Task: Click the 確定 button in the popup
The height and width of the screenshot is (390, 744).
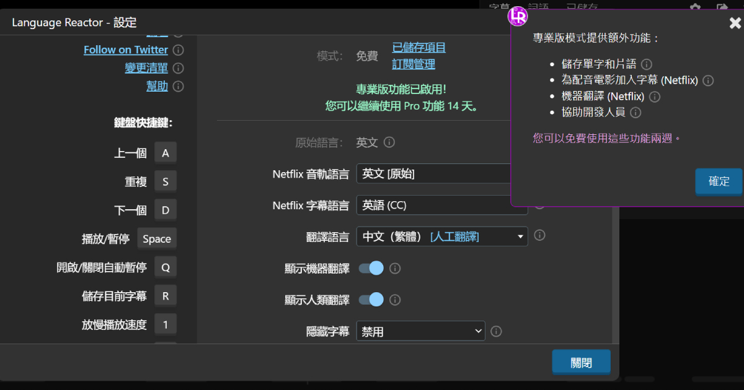Action: point(719,181)
